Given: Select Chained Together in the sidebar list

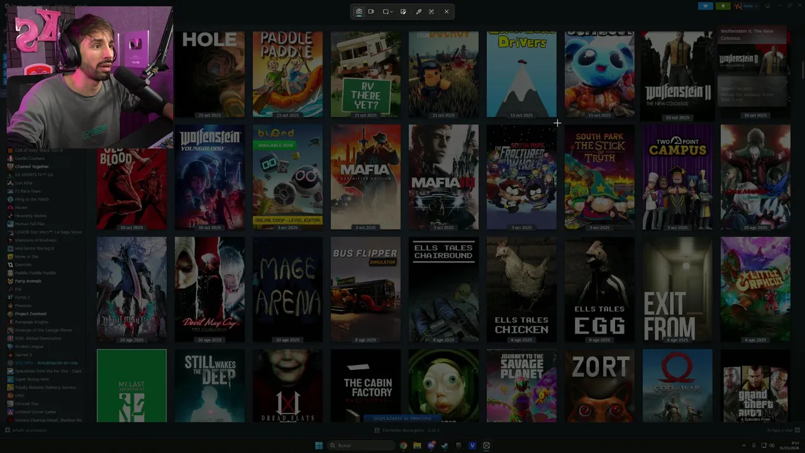Looking at the screenshot, I should pyautogui.click(x=32, y=167).
